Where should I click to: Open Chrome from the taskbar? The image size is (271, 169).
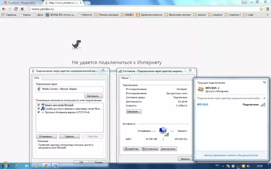tap(46, 166)
